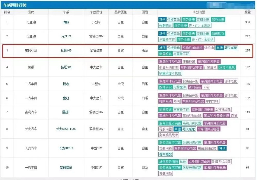The width and height of the screenshot is (257, 180).
Task: Select the 其他服务问题 tag in 皇冠陆放 row
Action: pyautogui.click(x=169, y=162)
